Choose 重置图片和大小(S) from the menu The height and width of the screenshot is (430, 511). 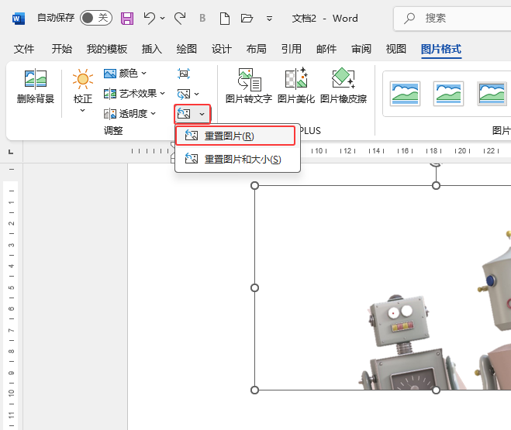[237, 159]
